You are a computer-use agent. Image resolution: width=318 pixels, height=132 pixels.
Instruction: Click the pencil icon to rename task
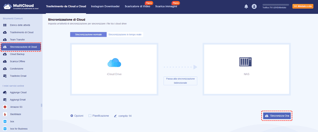pos(115,116)
